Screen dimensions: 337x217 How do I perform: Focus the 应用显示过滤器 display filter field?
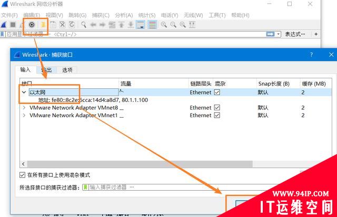135,34
